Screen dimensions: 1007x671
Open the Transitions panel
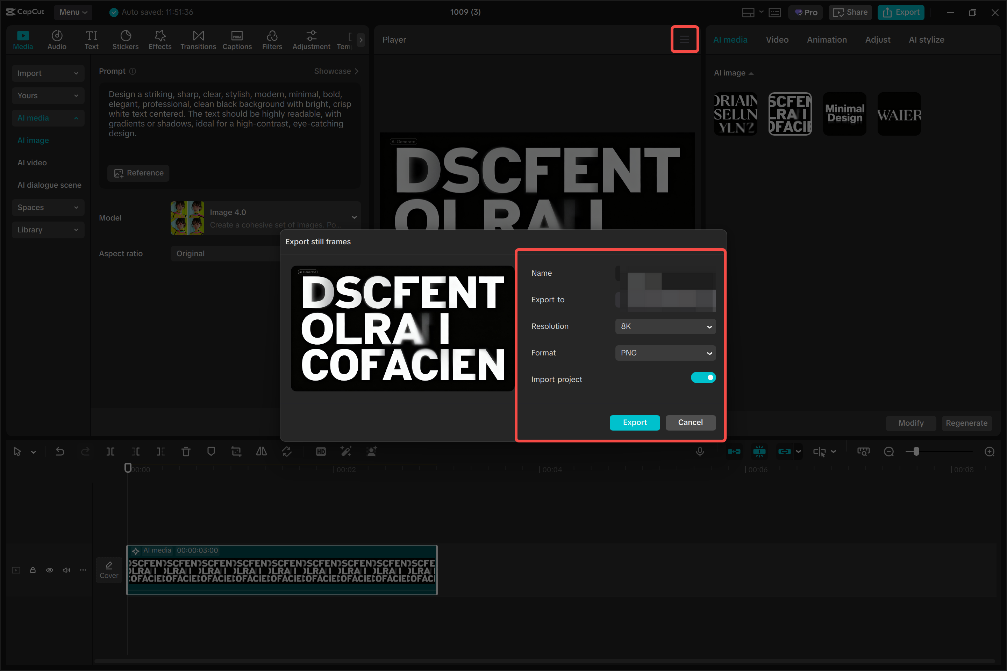198,39
